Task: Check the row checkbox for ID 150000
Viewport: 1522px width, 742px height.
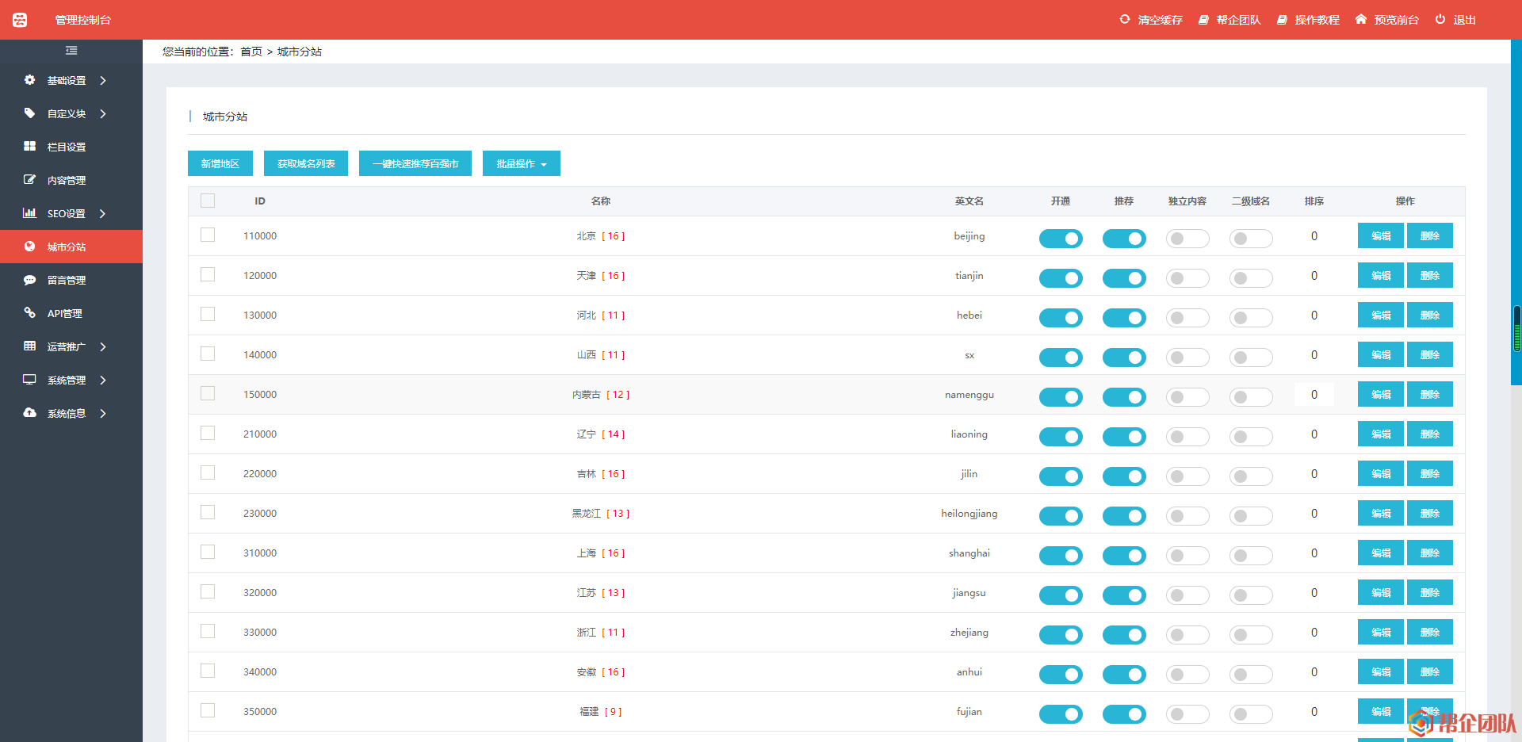Action: click(208, 393)
